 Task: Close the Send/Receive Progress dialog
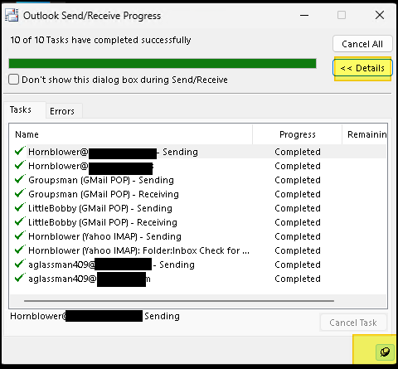[x=380, y=15]
